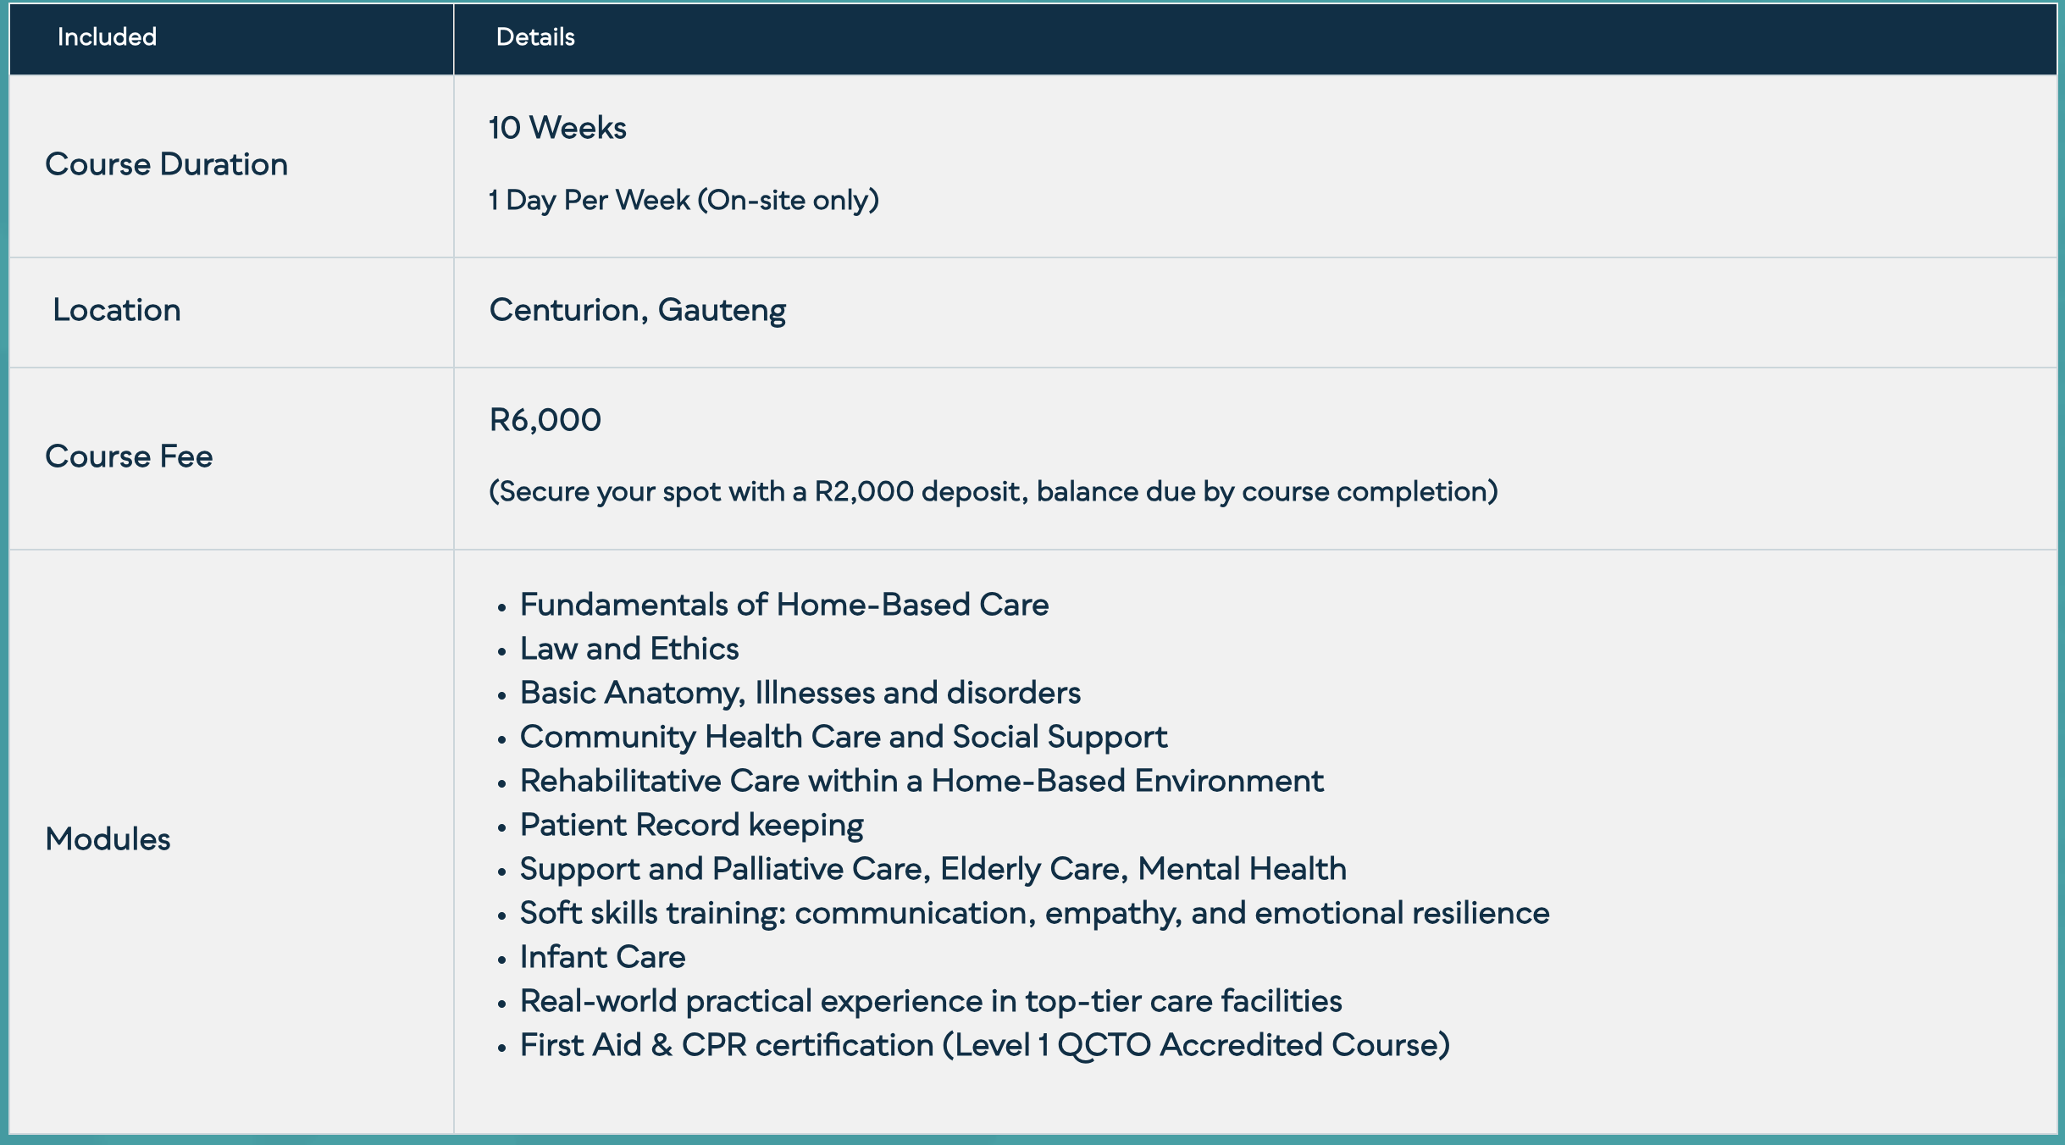Viewport: 2065px width, 1145px height.
Task: Click the 'Infant Care' module item
Action: (602, 957)
